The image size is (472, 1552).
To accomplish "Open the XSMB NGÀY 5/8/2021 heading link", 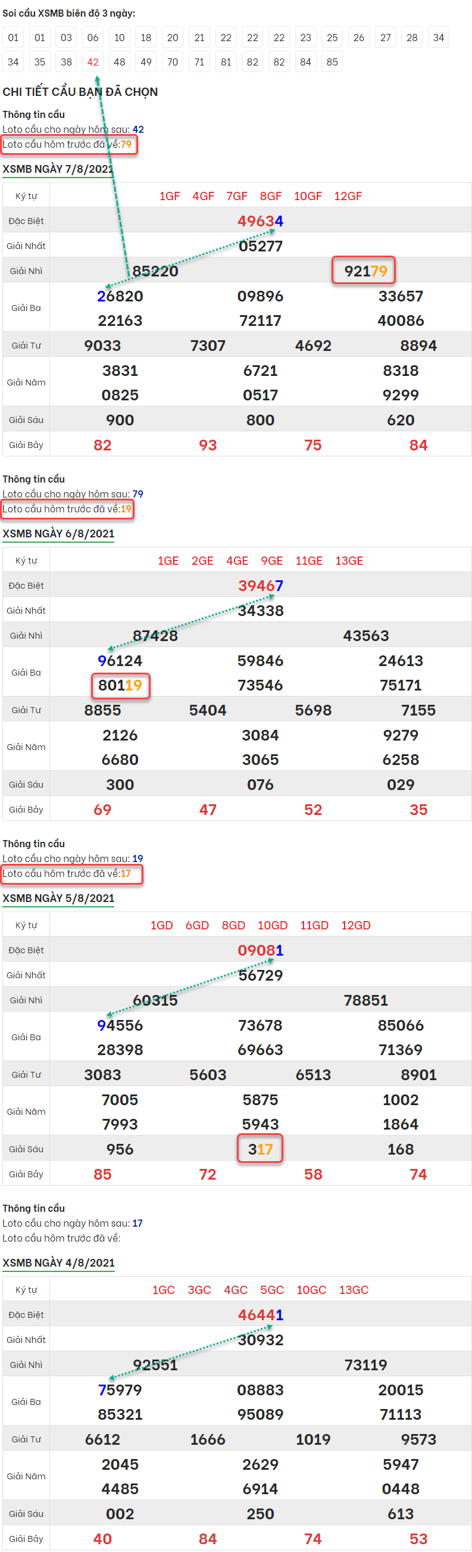I will click(x=58, y=898).
